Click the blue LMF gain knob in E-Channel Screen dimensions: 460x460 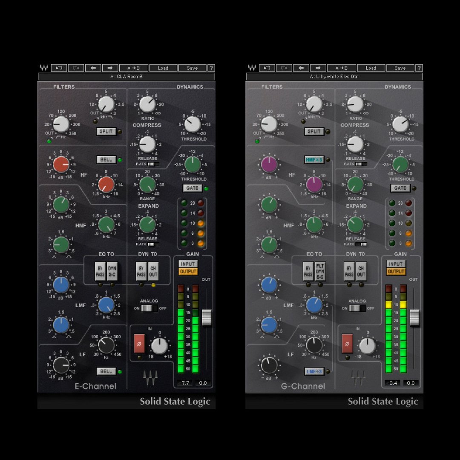(x=61, y=285)
